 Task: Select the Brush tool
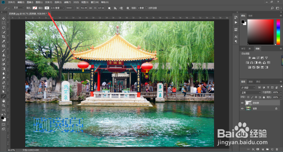coord(3,50)
